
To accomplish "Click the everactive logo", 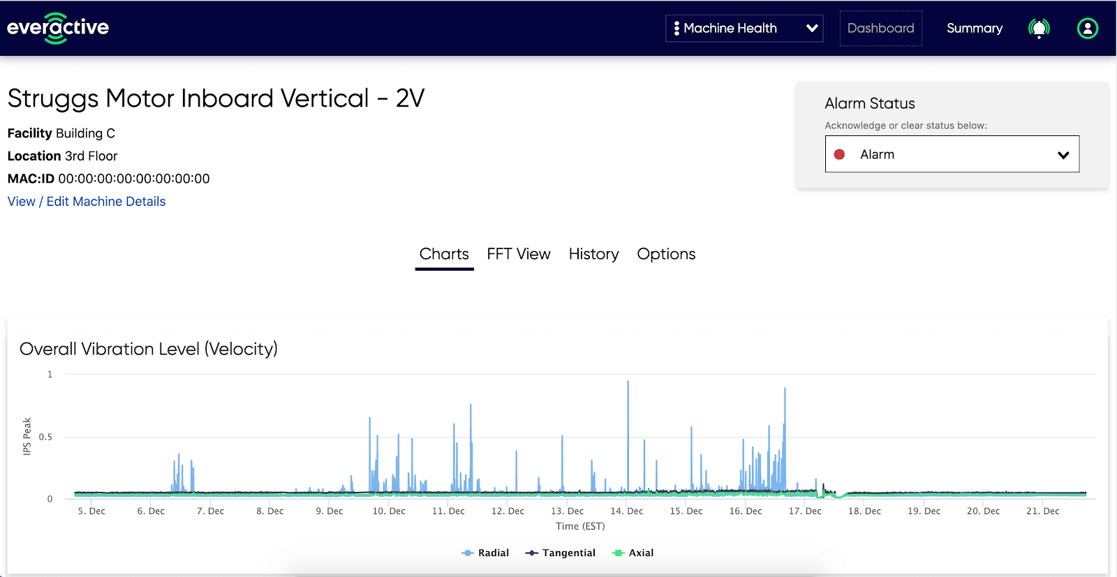I will [x=58, y=28].
